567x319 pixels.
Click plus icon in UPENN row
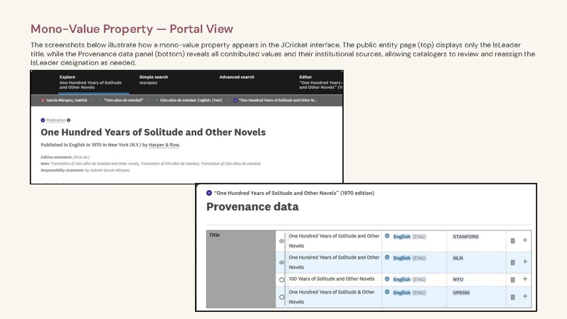point(525,296)
